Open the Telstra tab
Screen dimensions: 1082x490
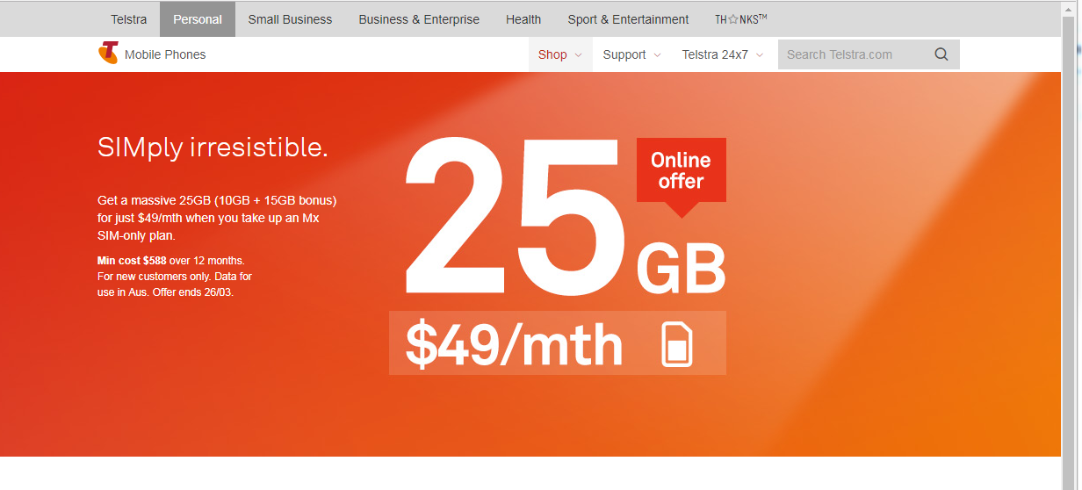129,19
